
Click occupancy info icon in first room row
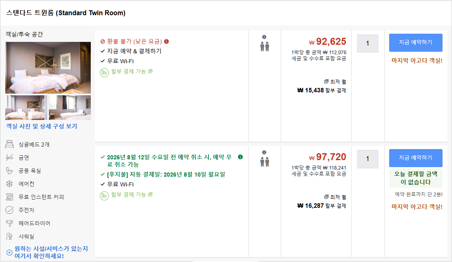coord(264,37)
